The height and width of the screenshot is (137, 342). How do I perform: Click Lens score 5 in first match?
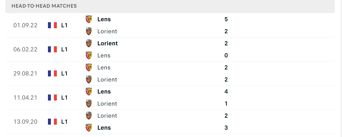click(226, 19)
